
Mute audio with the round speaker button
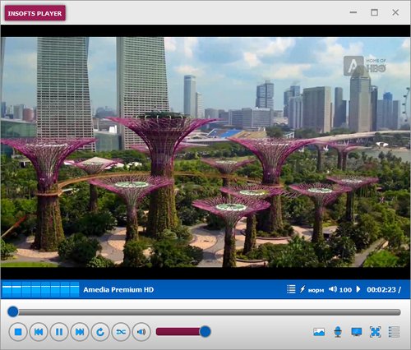141,332
